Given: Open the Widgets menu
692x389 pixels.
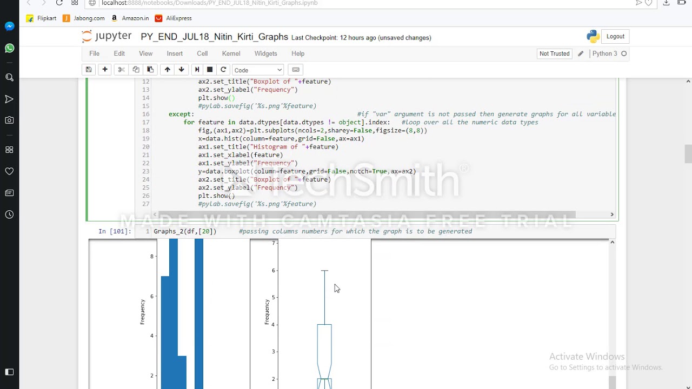Looking at the screenshot, I should click(265, 53).
